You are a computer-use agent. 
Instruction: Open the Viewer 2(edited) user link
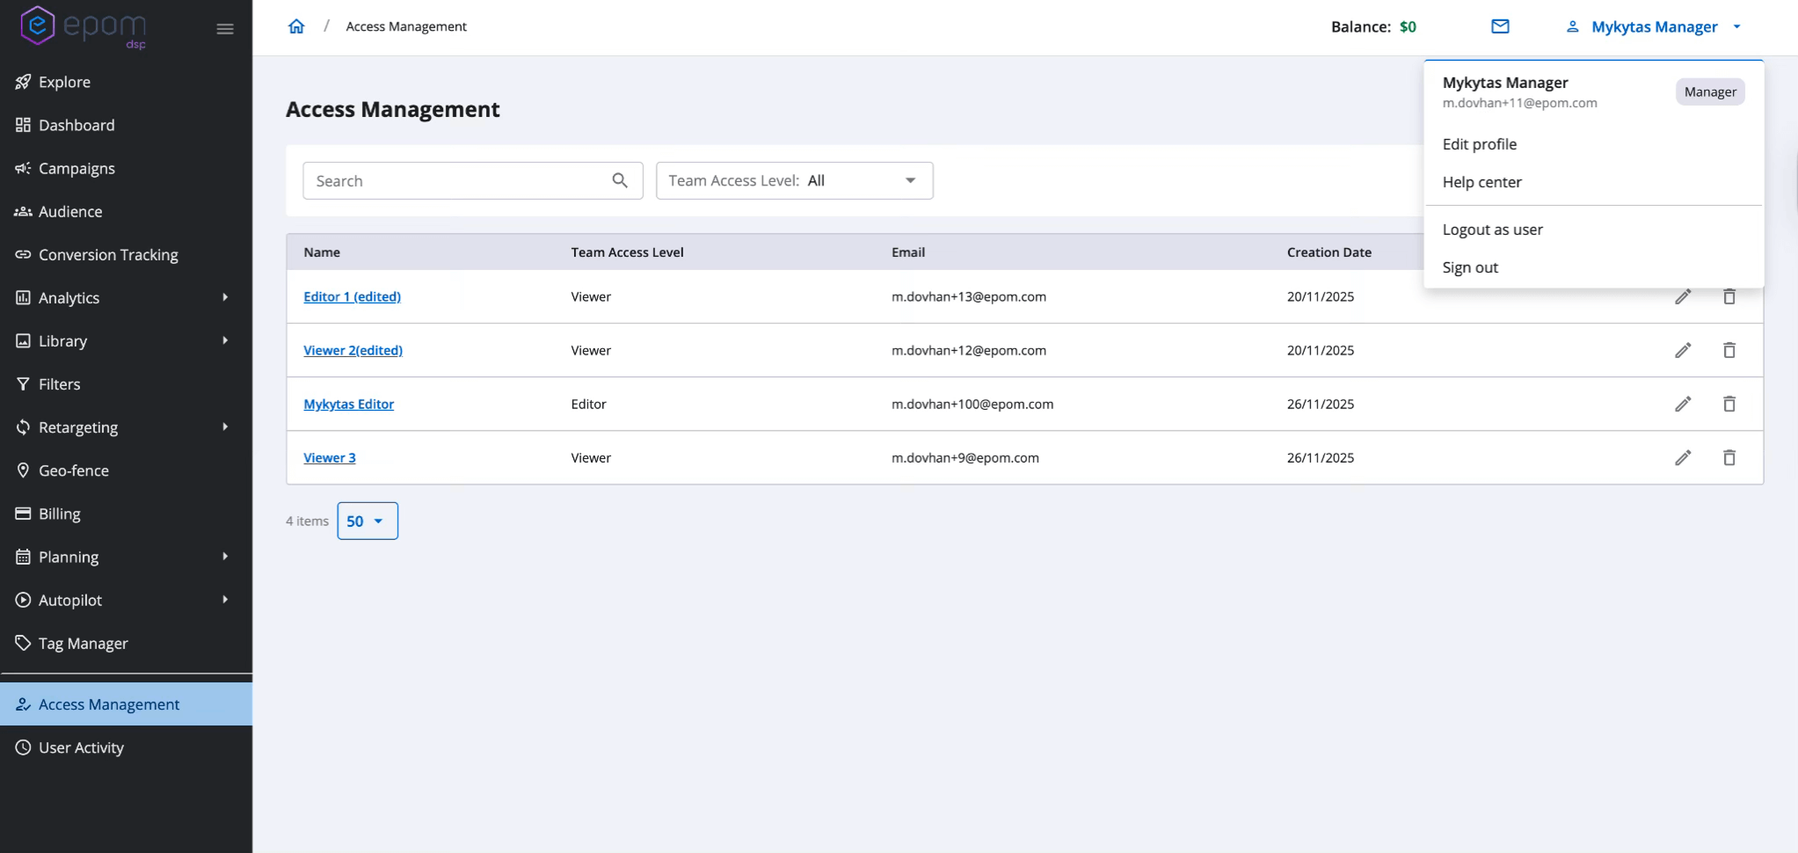pyautogui.click(x=353, y=350)
